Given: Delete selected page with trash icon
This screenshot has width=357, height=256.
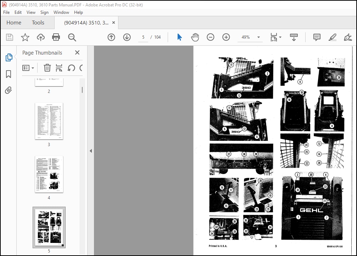Looking at the screenshot, I should tap(47, 68).
